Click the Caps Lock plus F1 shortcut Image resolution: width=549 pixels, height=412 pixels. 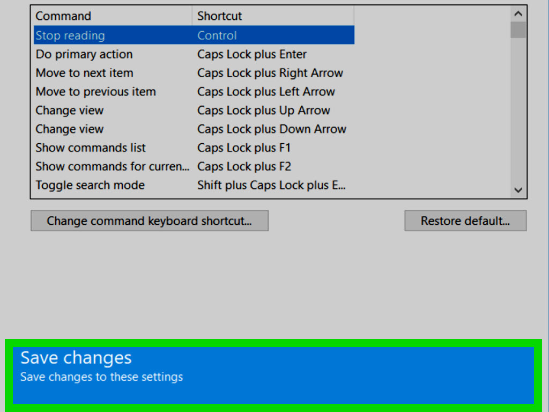pyautogui.click(x=244, y=148)
